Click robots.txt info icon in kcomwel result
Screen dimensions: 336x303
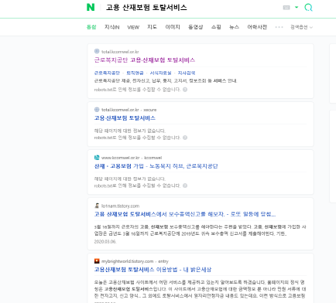click(185, 186)
